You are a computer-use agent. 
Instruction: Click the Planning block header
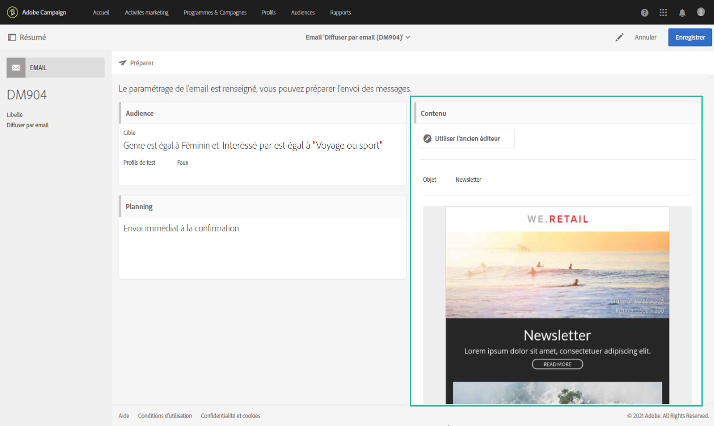click(263, 206)
